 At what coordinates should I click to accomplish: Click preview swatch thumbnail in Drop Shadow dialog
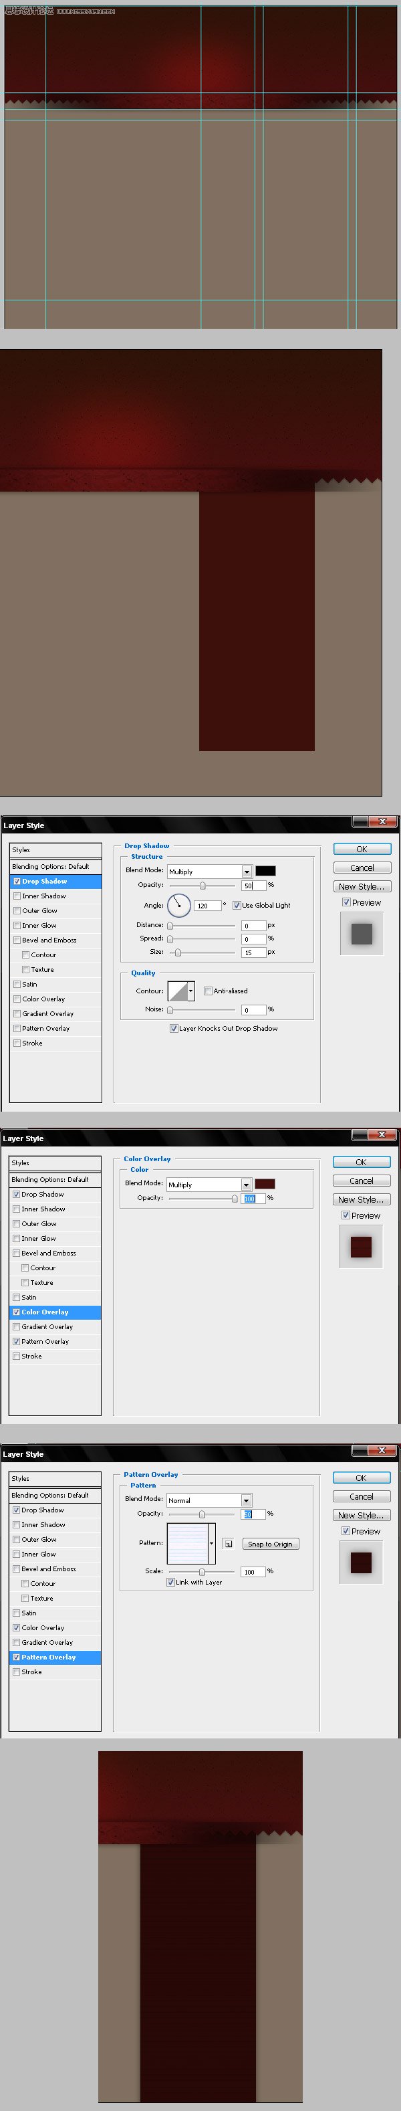[x=362, y=933]
